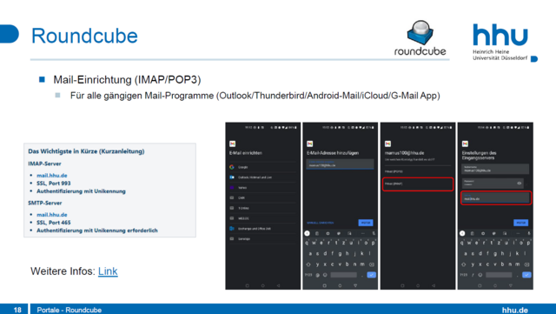This screenshot has height=314, width=556.
Task: Click Gmail icon above Einstellungen des Eingangsservers
Action: 465,144
